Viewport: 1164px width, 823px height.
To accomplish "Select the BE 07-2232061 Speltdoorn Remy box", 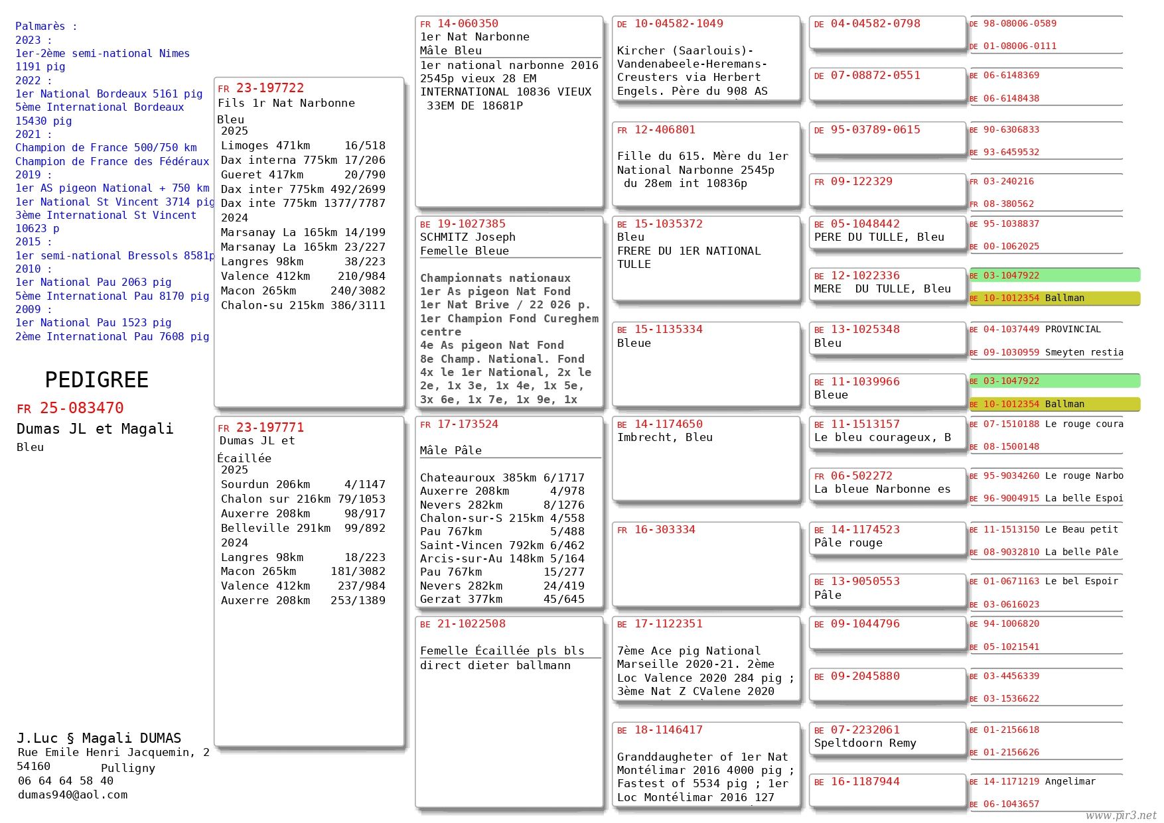I will [x=887, y=737].
